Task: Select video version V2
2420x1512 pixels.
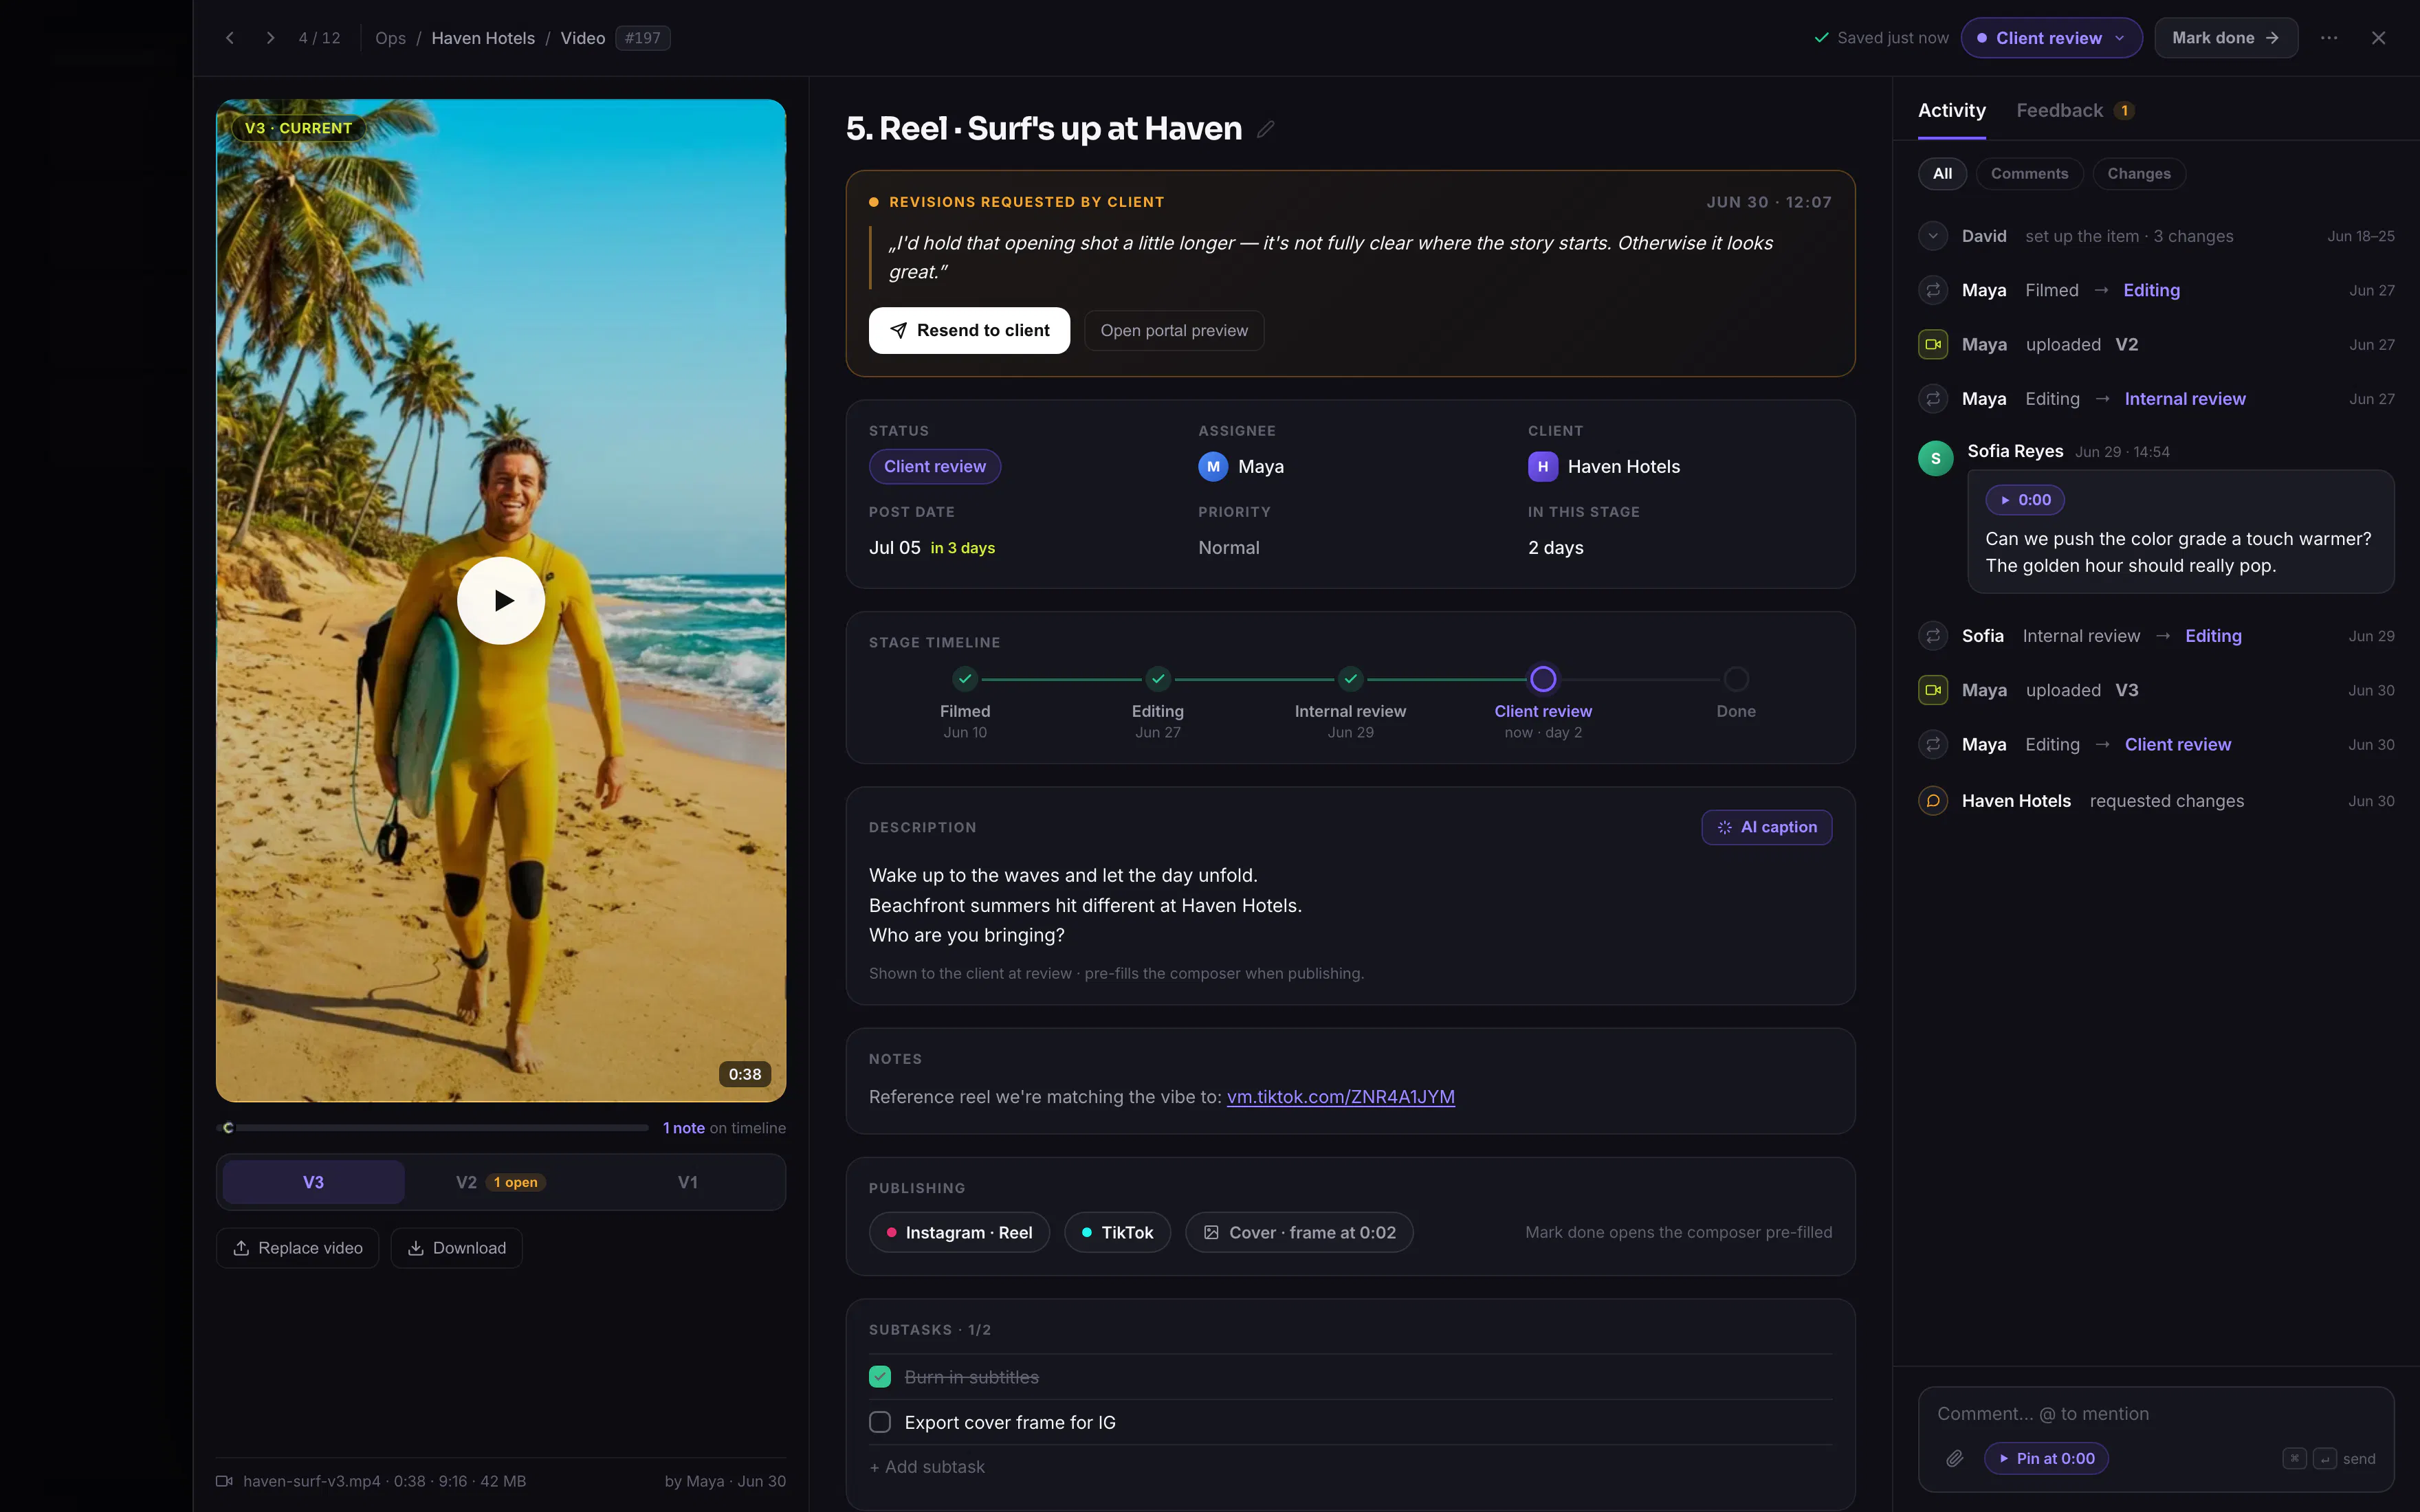Action: (x=500, y=1182)
